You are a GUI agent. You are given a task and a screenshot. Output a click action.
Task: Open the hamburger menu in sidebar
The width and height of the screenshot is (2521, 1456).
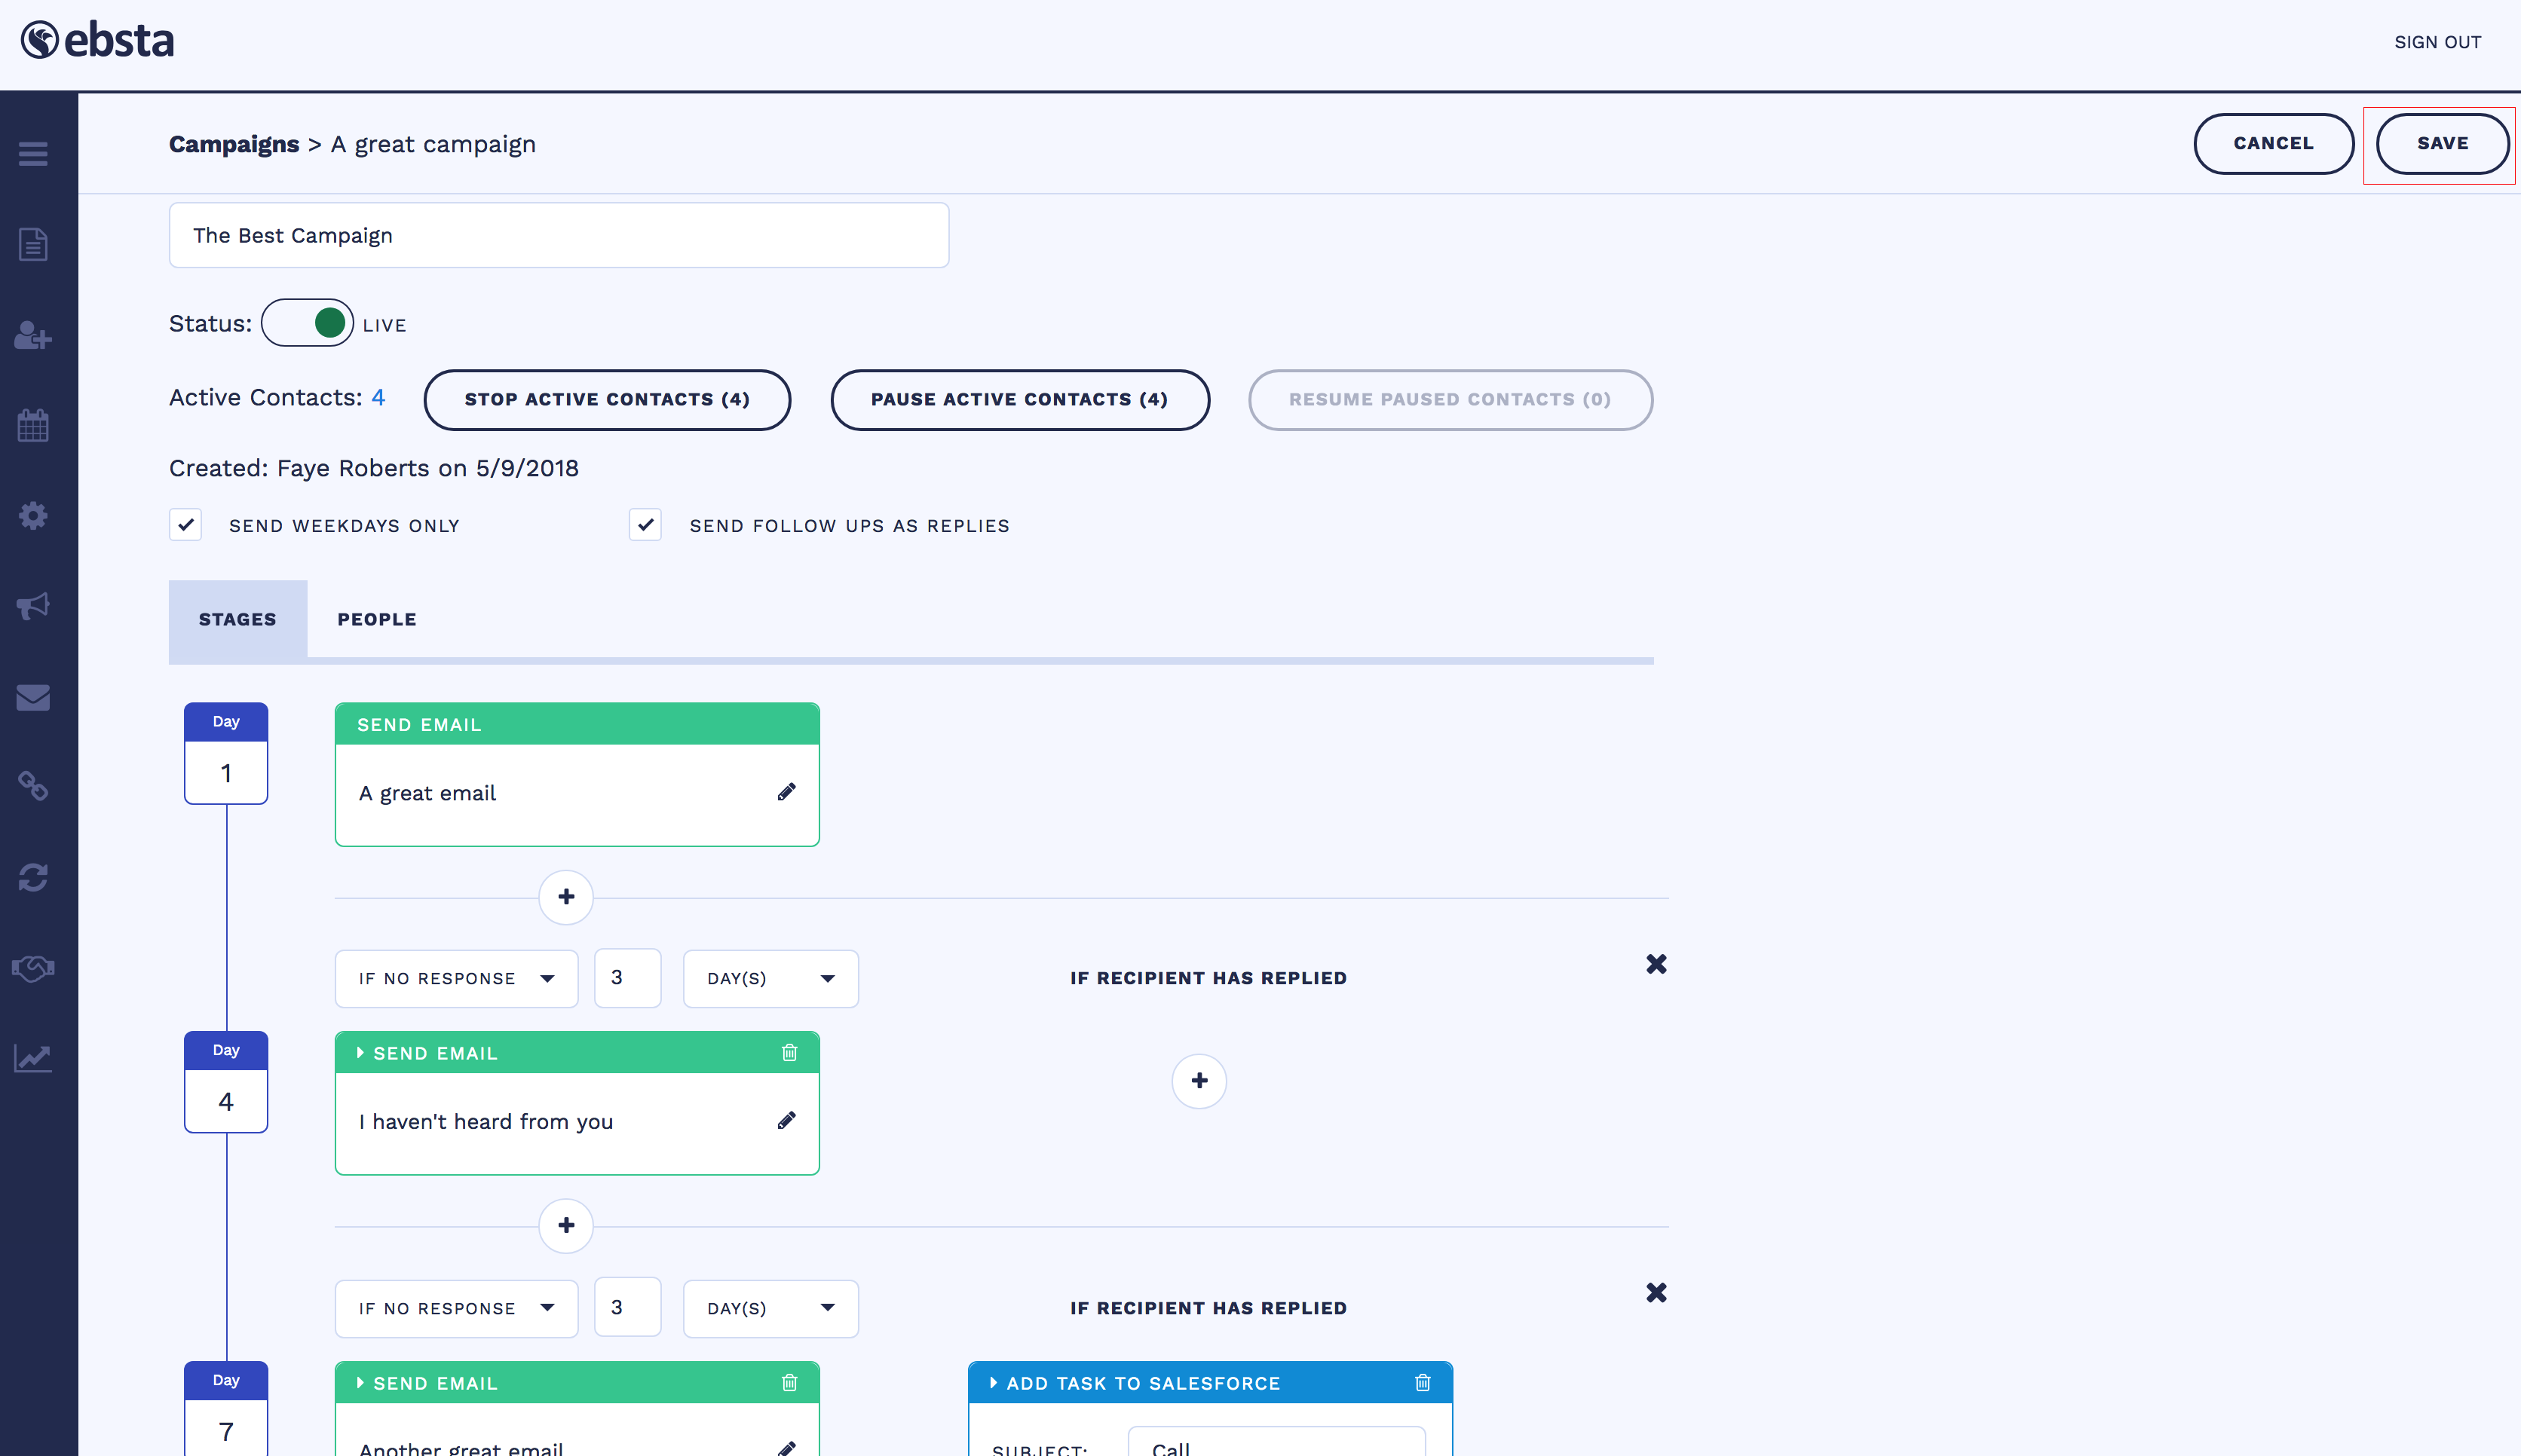[33, 153]
